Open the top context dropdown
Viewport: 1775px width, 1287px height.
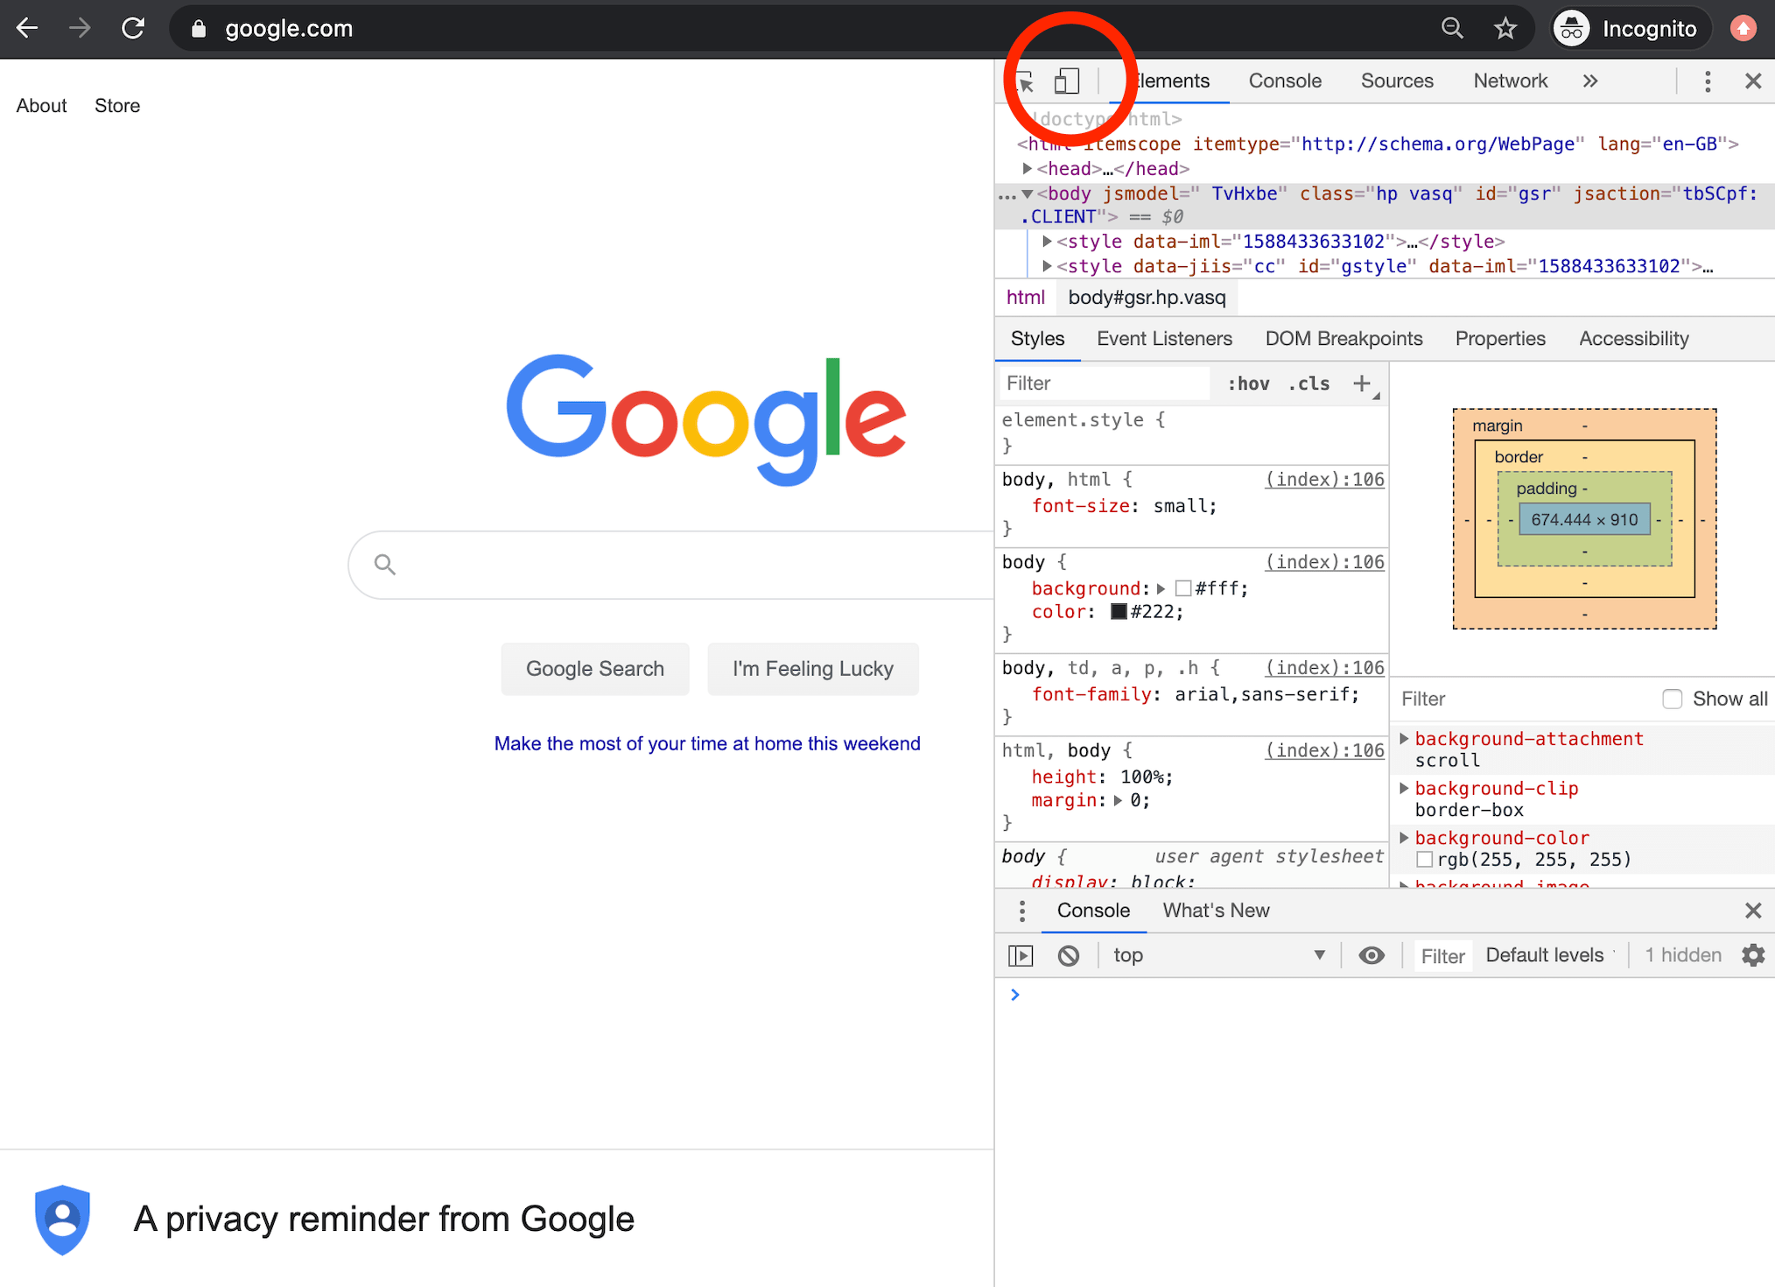(1217, 955)
